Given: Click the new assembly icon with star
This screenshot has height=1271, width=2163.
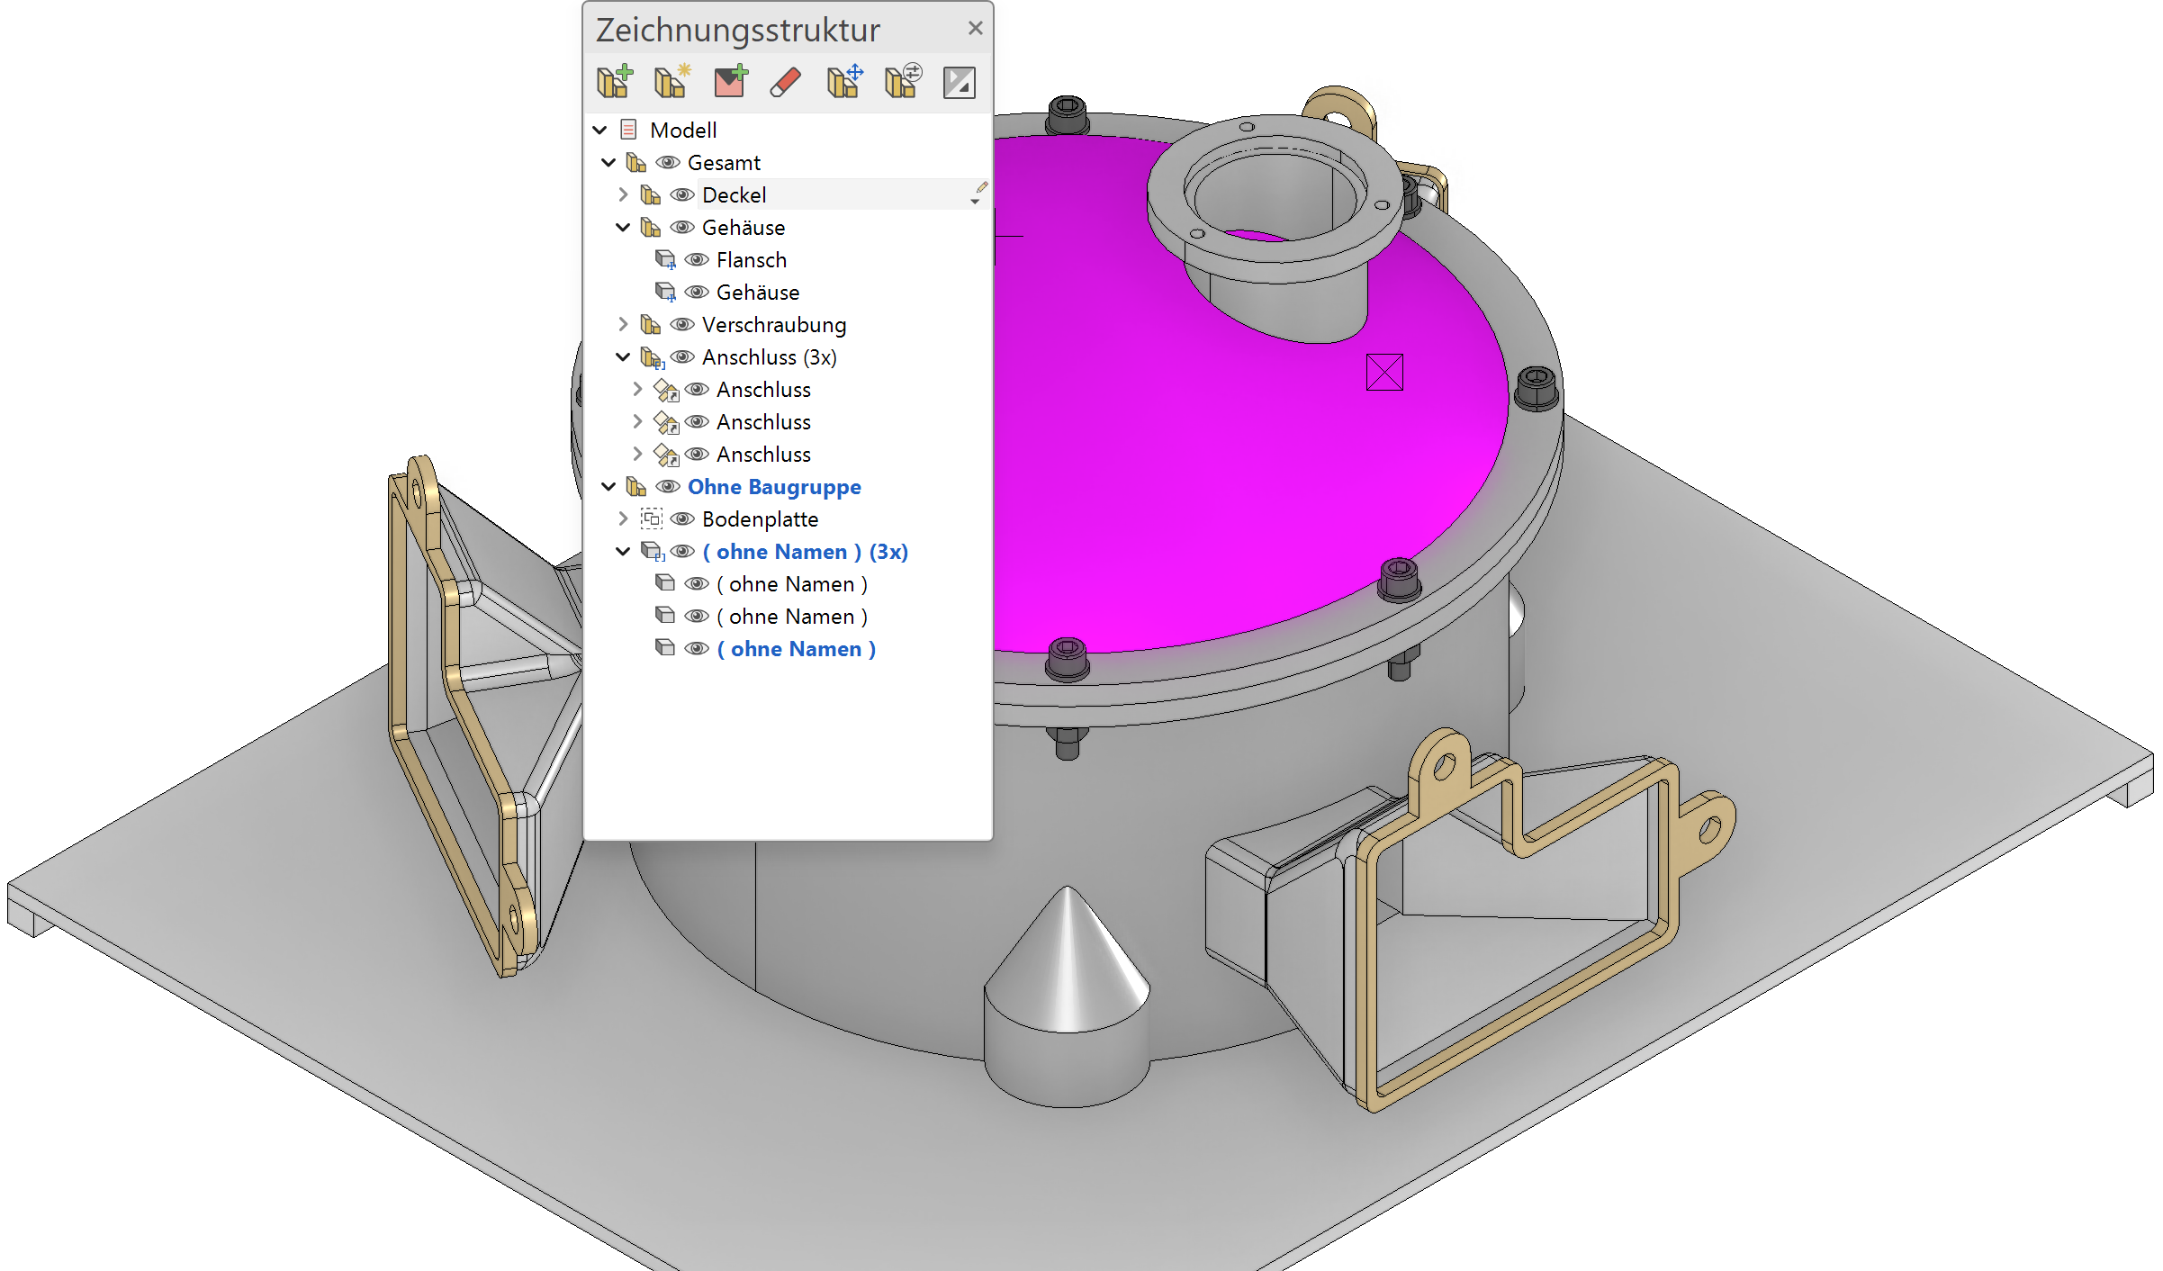Looking at the screenshot, I should point(671,82).
